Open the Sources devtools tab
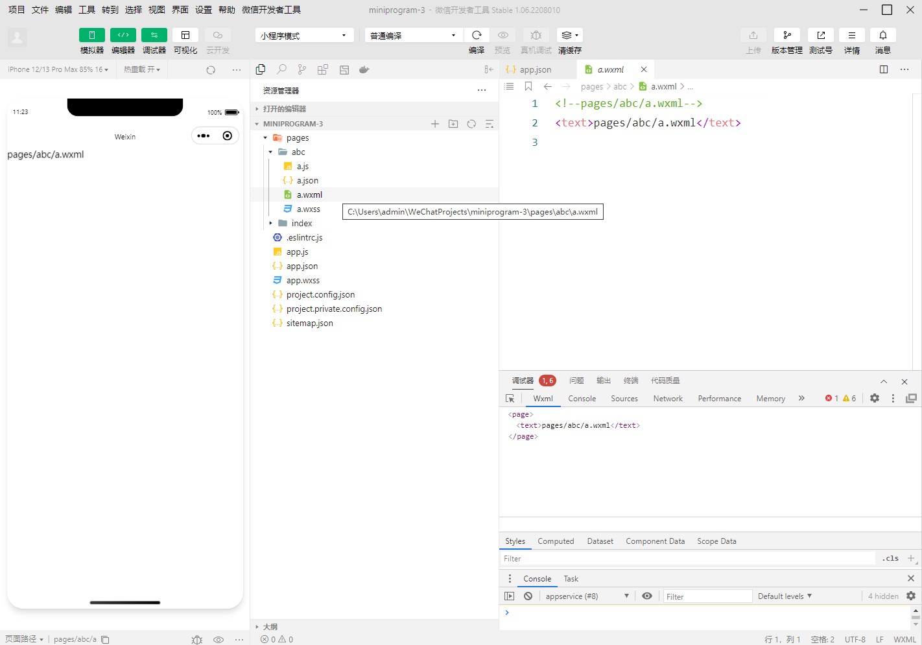922x645 pixels. pos(624,399)
